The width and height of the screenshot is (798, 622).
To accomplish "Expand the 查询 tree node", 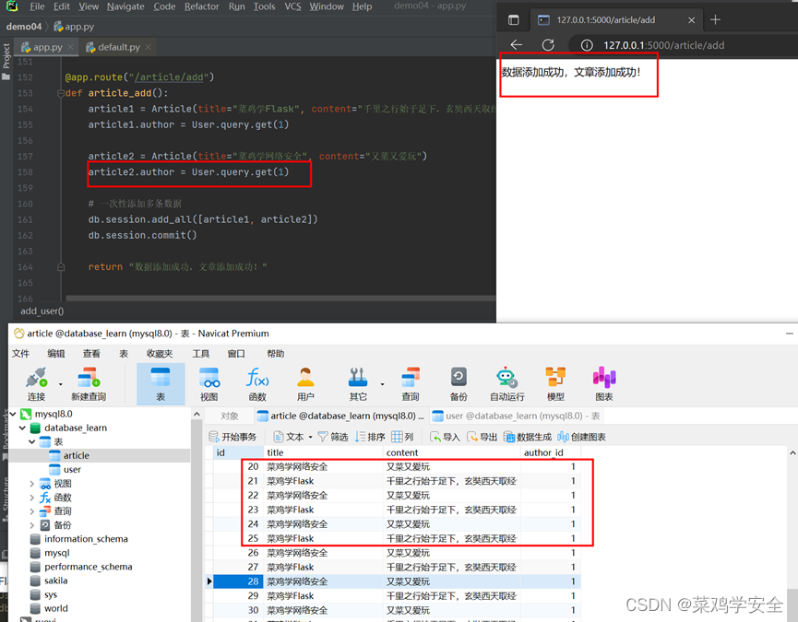I will (x=31, y=511).
